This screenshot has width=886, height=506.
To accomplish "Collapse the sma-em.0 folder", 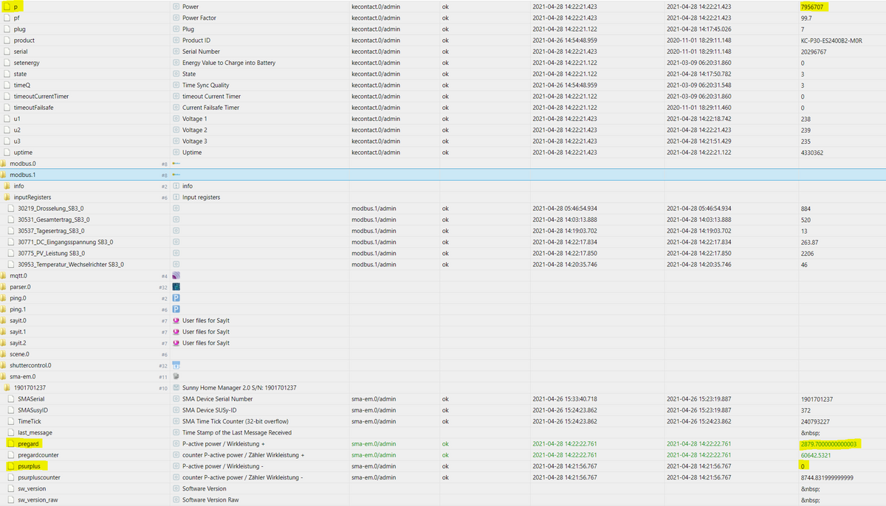I will 3,376.
